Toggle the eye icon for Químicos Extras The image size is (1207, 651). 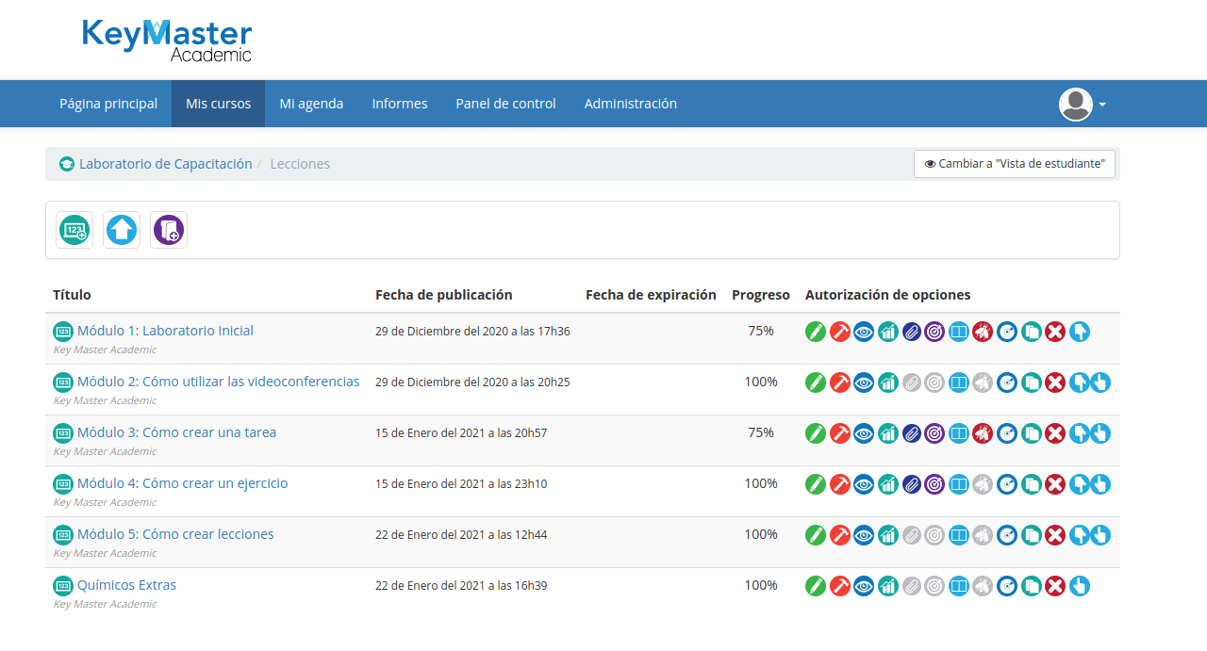click(x=864, y=586)
